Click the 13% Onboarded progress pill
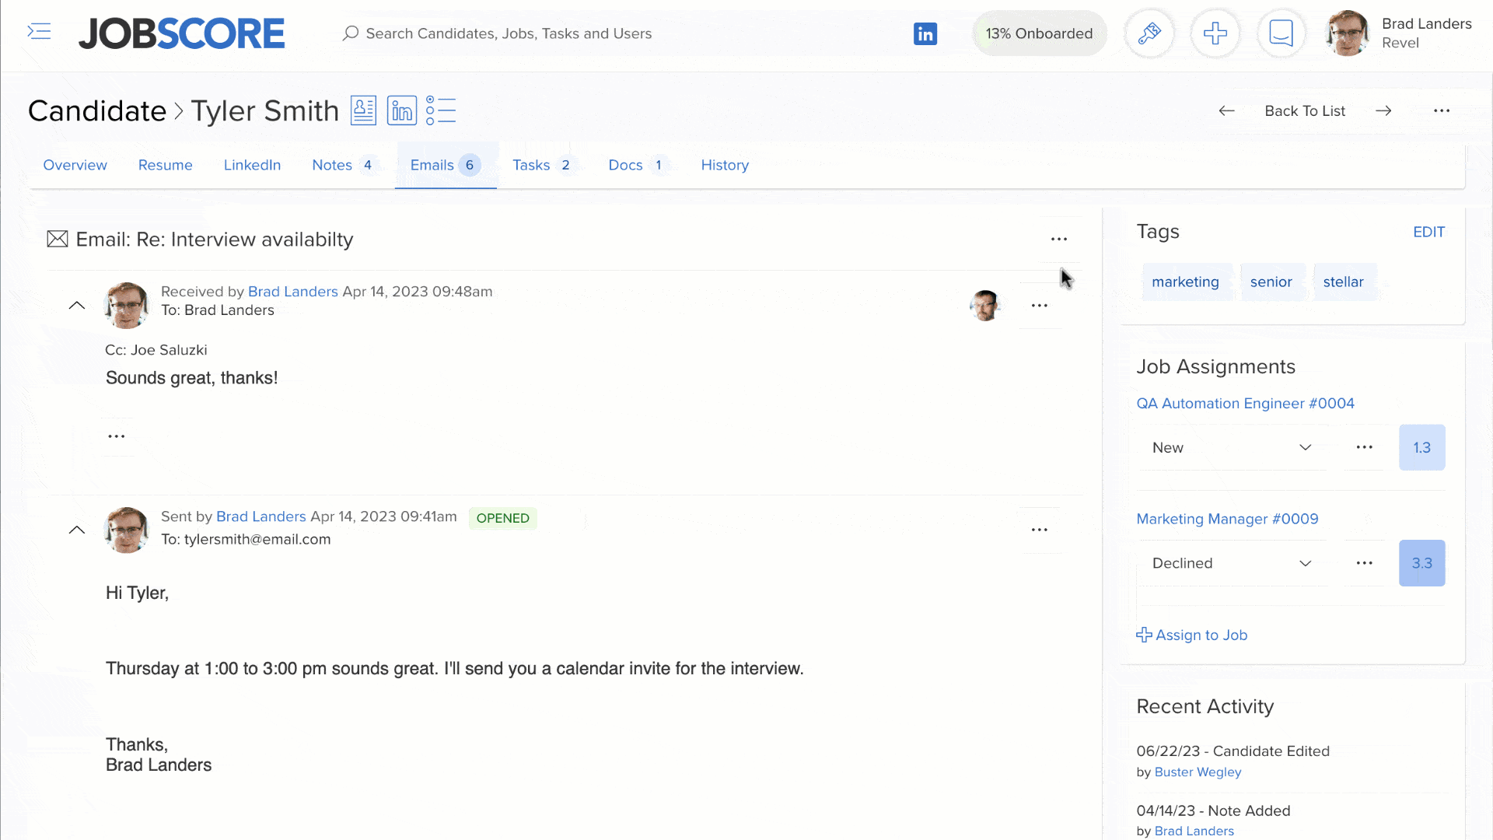 pos(1040,33)
